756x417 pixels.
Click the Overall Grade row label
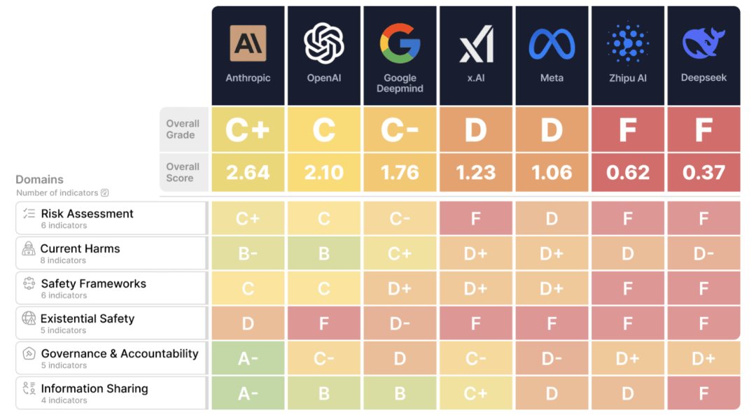(183, 129)
